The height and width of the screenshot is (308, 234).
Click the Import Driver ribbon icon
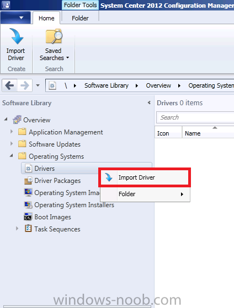click(16, 36)
